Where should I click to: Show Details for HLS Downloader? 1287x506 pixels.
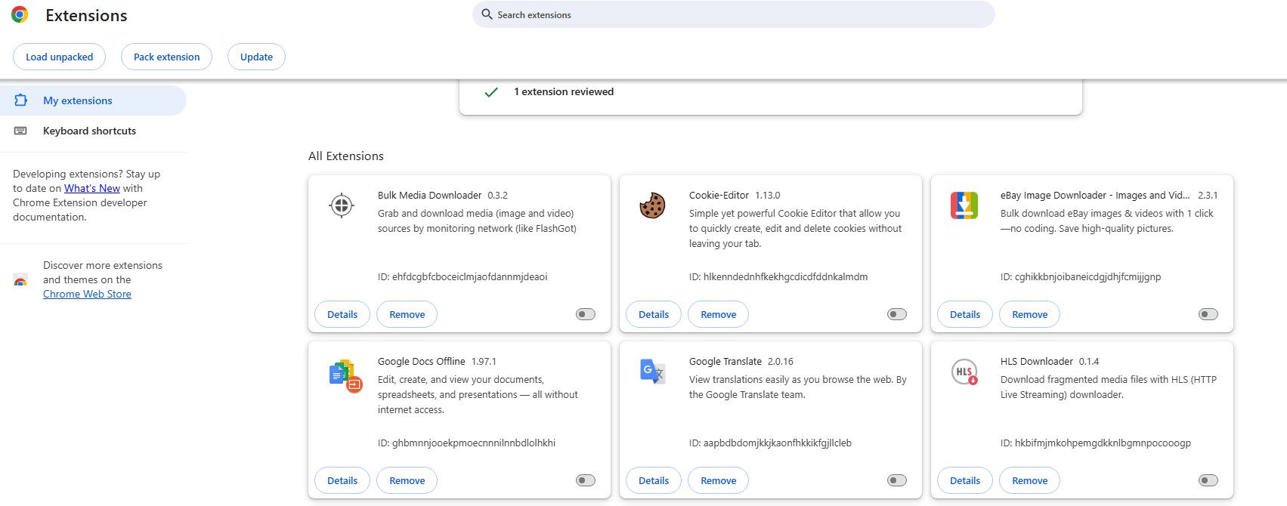point(965,480)
